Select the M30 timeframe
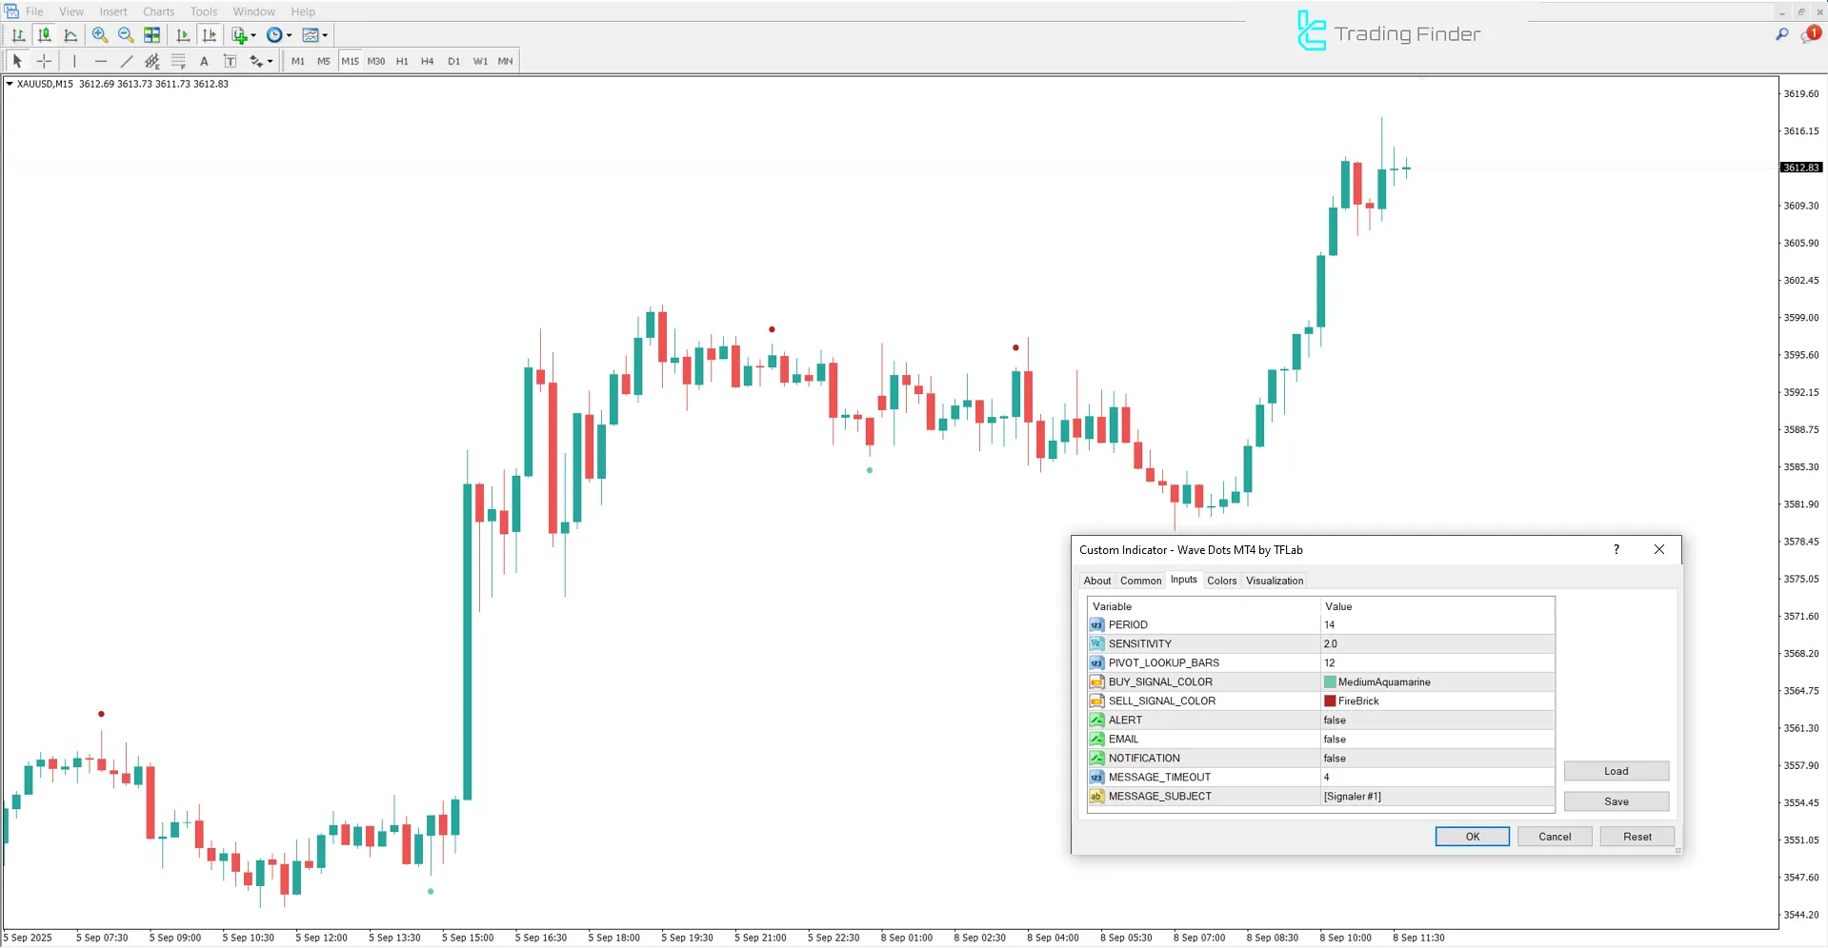 [375, 61]
